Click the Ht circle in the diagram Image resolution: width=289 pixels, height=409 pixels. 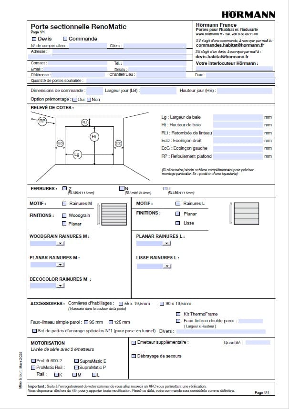point(94,137)
